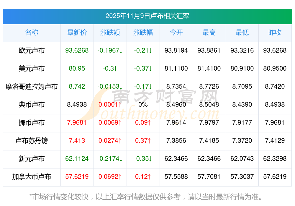The width and height of the screenshot is (295, 206).
Task: Select the 摩洛哥迪拉姆卢布 row name
Action: click(x=32, y=87)
